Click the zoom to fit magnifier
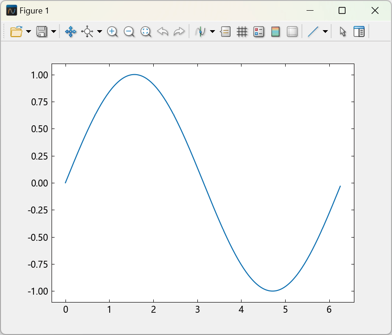The width and height of the screenshot is (392, 335). click(146, 32)
